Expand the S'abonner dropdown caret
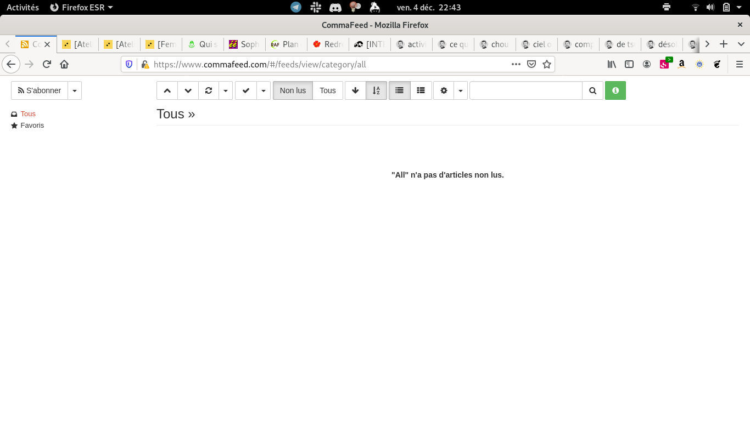The width and height of the screenshot is (750, 421). click(75, 90)
